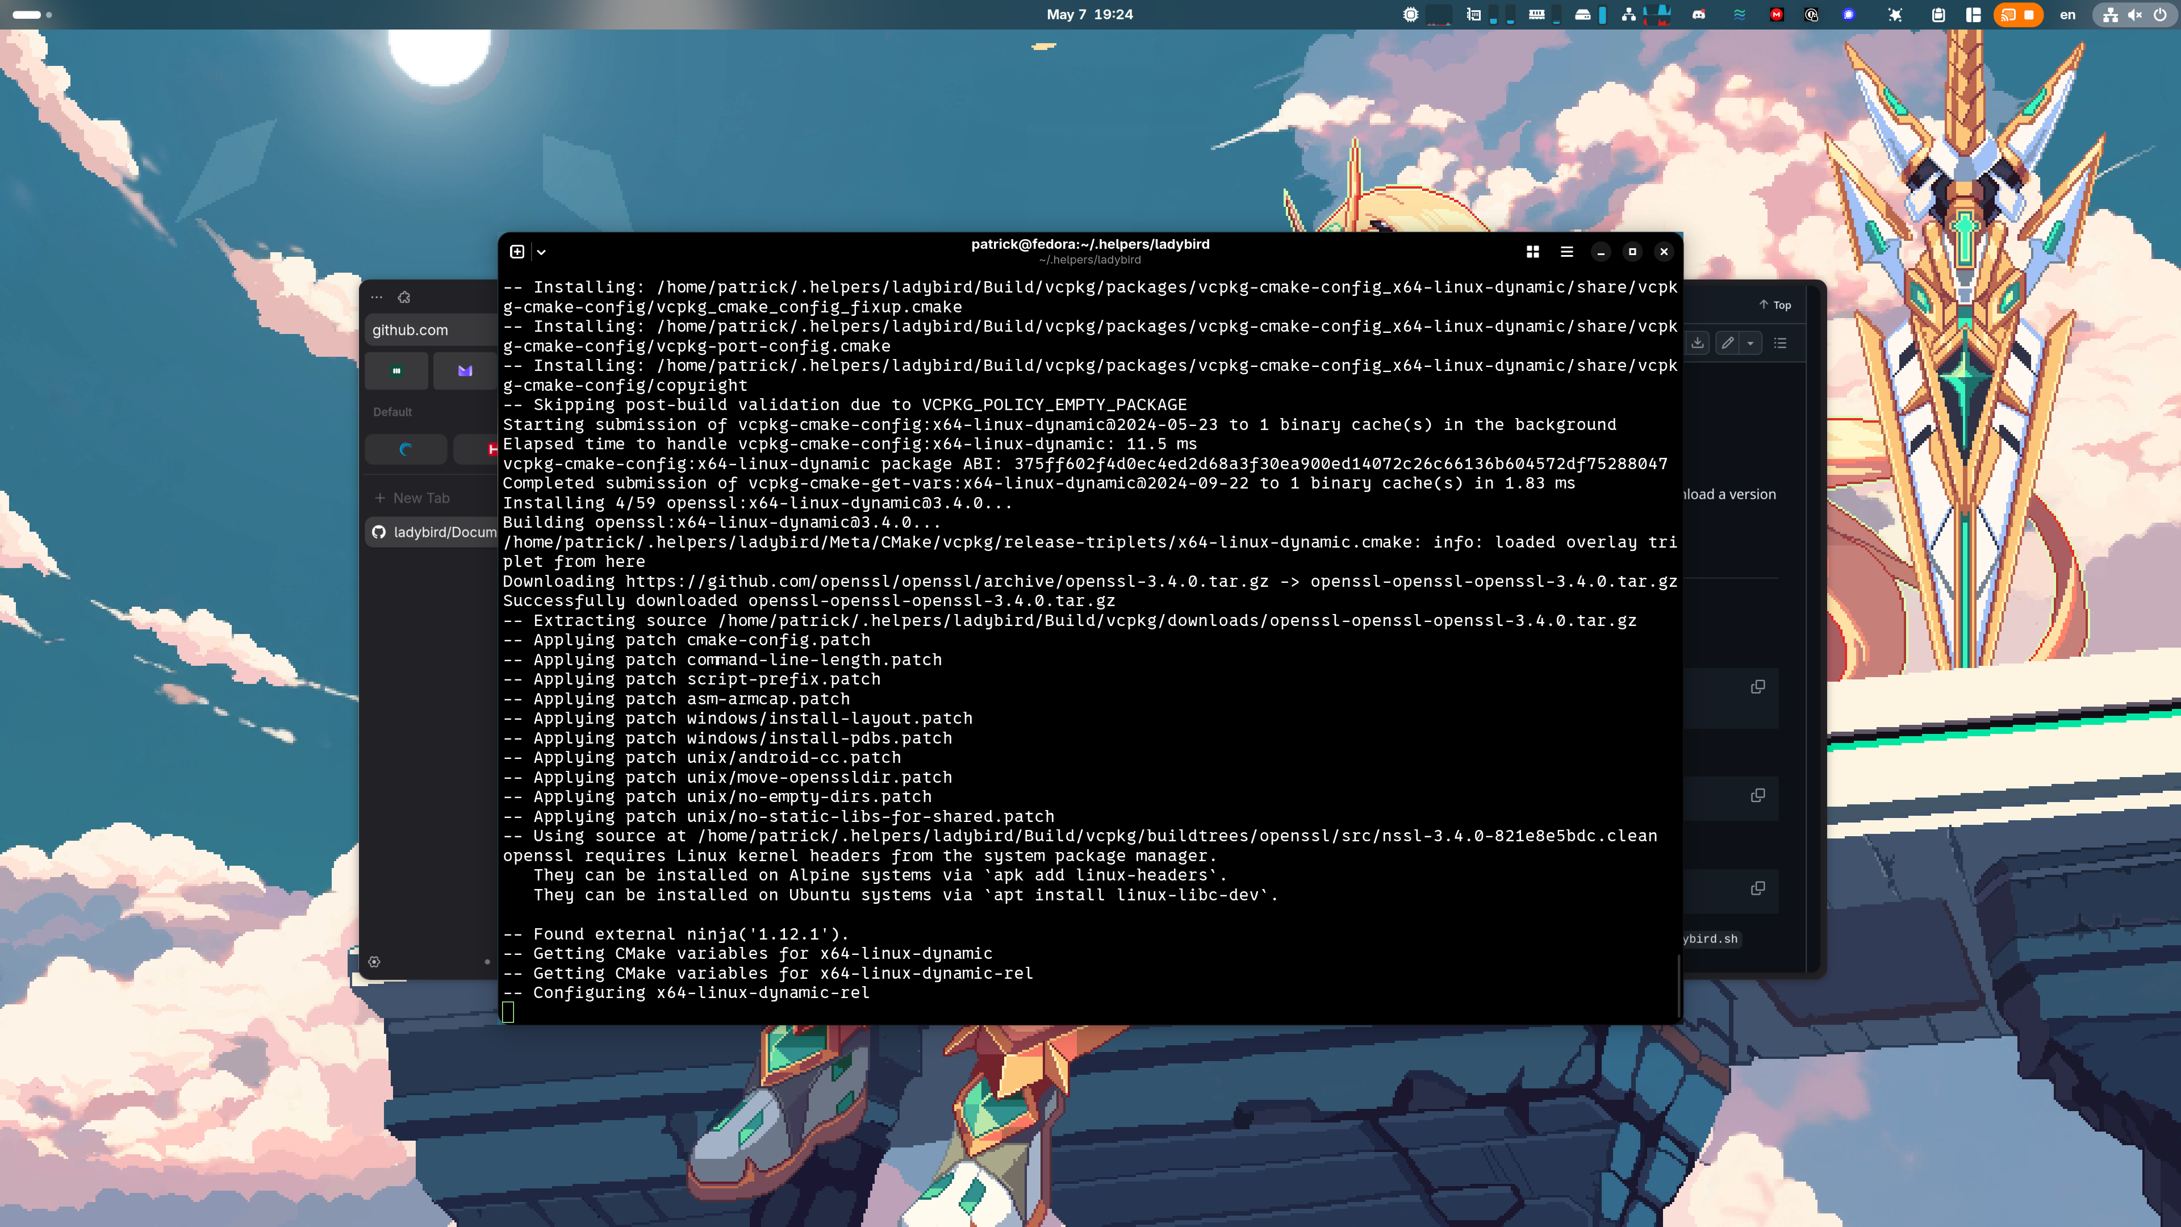The height and width of the screenshot is (1227, 2181).
Task: Open a new terminal tab with the plus icon
Action: [x=516, y=252]
